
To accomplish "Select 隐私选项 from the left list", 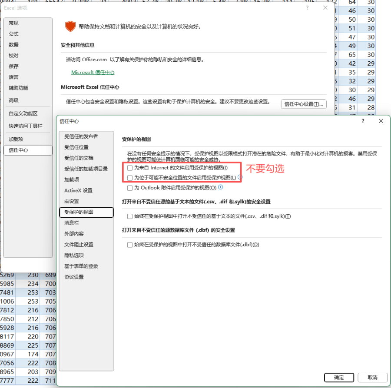I will point(74,255).
